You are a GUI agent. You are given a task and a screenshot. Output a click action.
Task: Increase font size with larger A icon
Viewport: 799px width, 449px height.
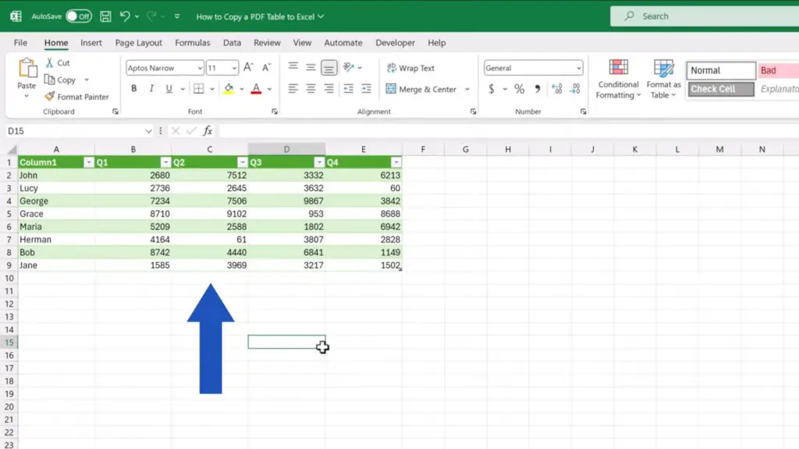[x=248, y=67]
